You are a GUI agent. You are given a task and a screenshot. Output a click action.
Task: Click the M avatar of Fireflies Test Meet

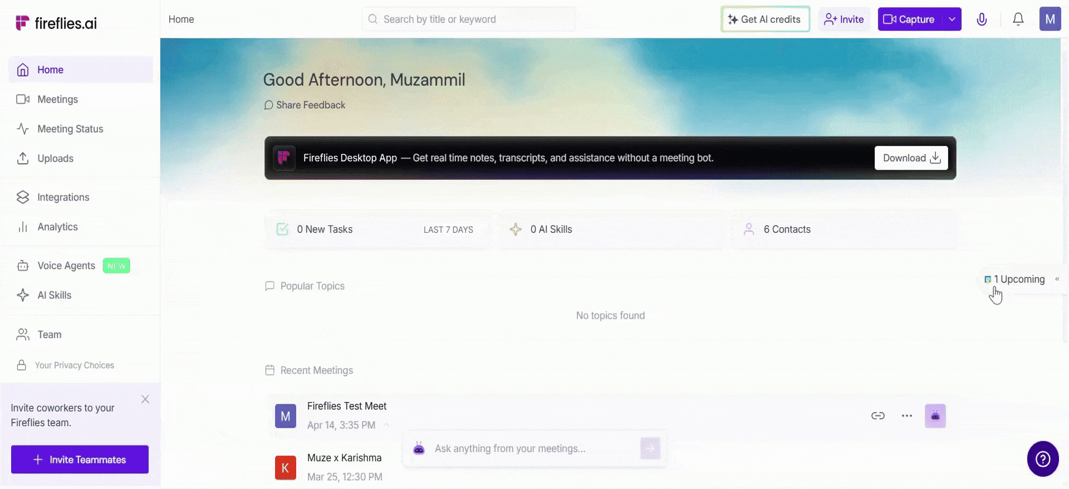tap(286, 416)
